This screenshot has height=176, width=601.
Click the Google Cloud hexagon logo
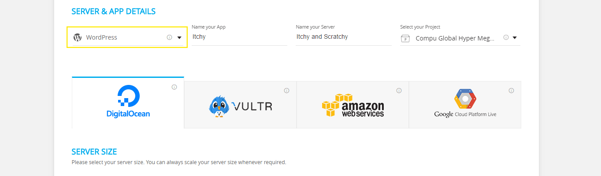[465, 99]
